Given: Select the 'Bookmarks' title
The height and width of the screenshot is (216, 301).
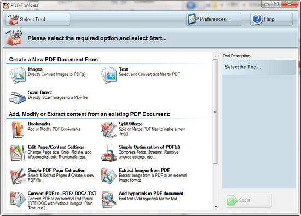Looking at the screenshot, I should point(39,124).
